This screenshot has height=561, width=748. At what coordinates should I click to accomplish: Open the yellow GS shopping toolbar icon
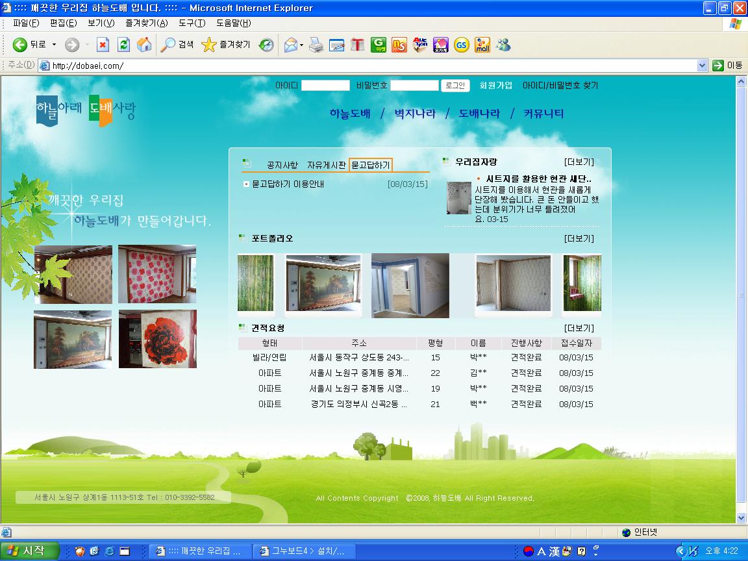(462, 45)
